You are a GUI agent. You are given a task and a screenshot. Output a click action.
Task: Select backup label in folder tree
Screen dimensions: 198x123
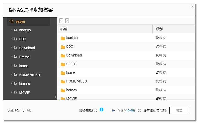[25, 30]
